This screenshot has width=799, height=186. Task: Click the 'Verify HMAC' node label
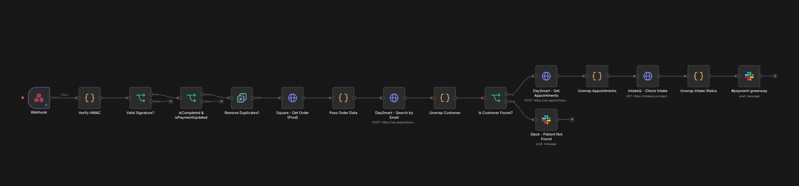tap(90, 113)
